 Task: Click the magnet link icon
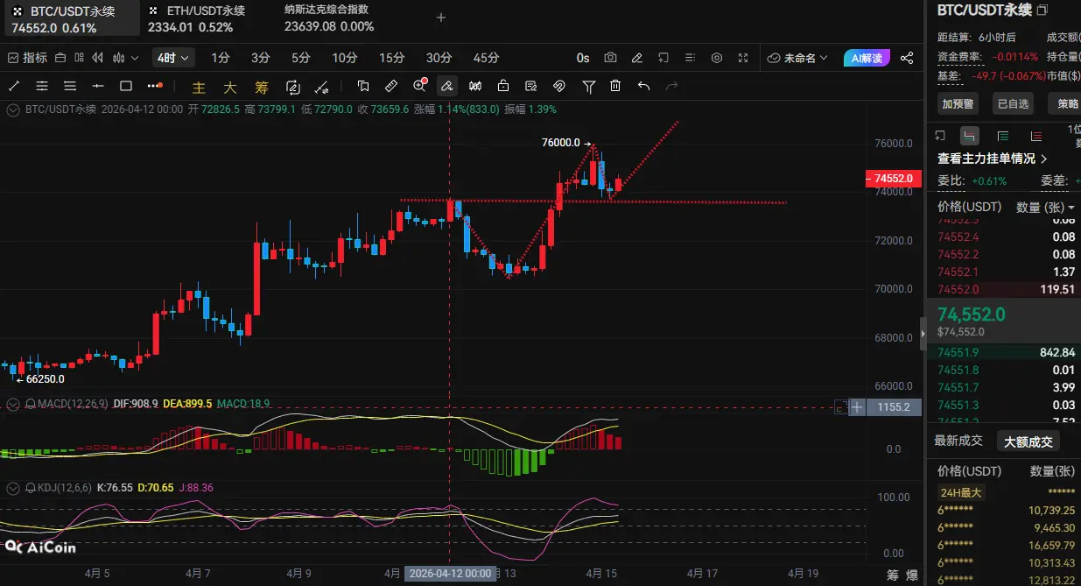(559, 86)
